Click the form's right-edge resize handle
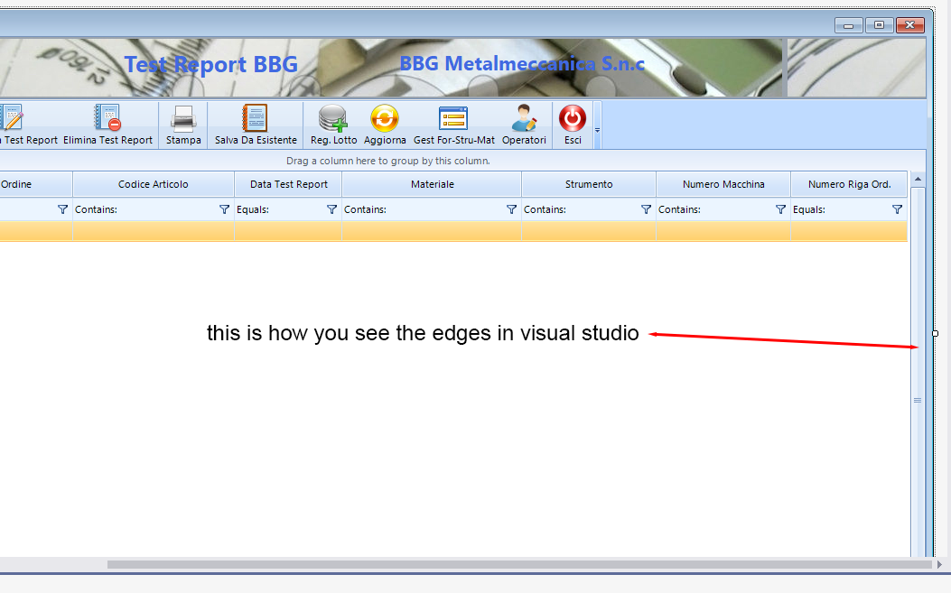This screenshot has width=951, height=593. [936, 333]
